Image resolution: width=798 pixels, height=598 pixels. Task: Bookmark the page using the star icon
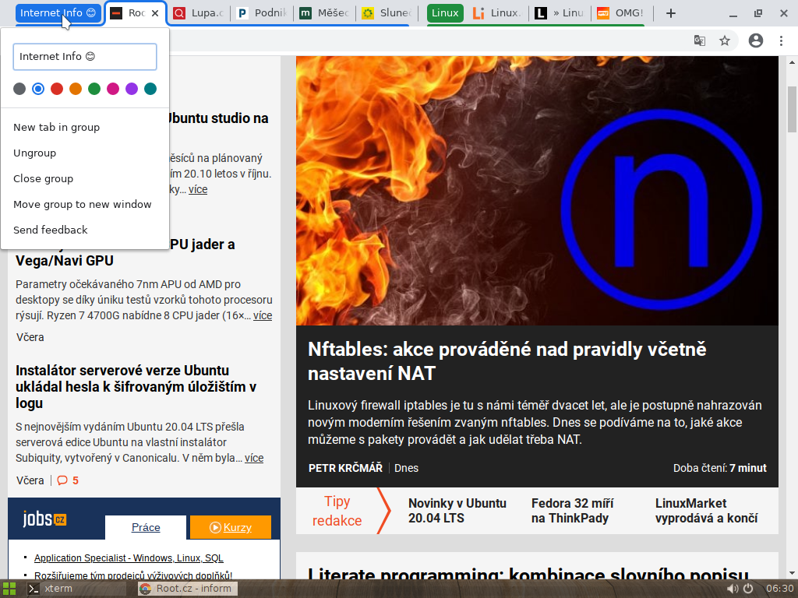[726, 40]
